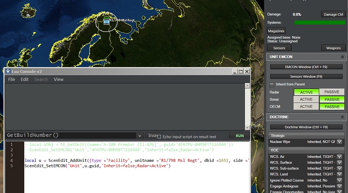Open the File menu in Lua Console
This screenshot has height=193, width=348.
(12, 79)
